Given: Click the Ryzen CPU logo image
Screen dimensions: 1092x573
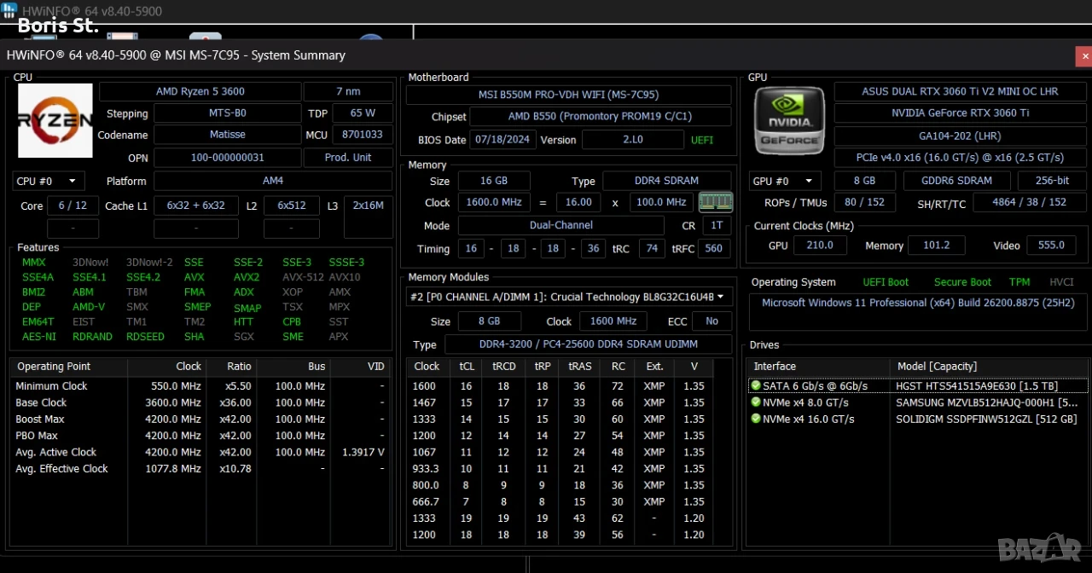Looking at the screenshot, I should 55,120.
